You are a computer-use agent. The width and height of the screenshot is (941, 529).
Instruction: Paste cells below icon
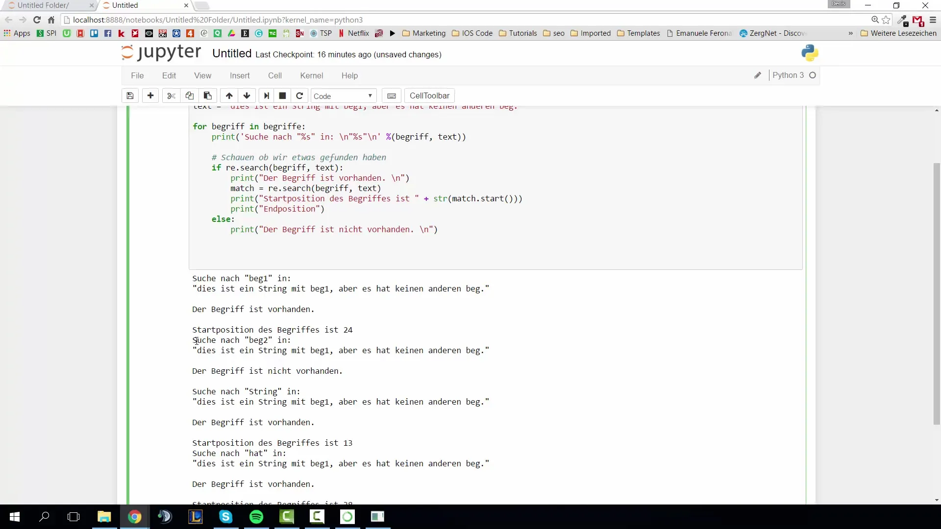click(208, 96)
